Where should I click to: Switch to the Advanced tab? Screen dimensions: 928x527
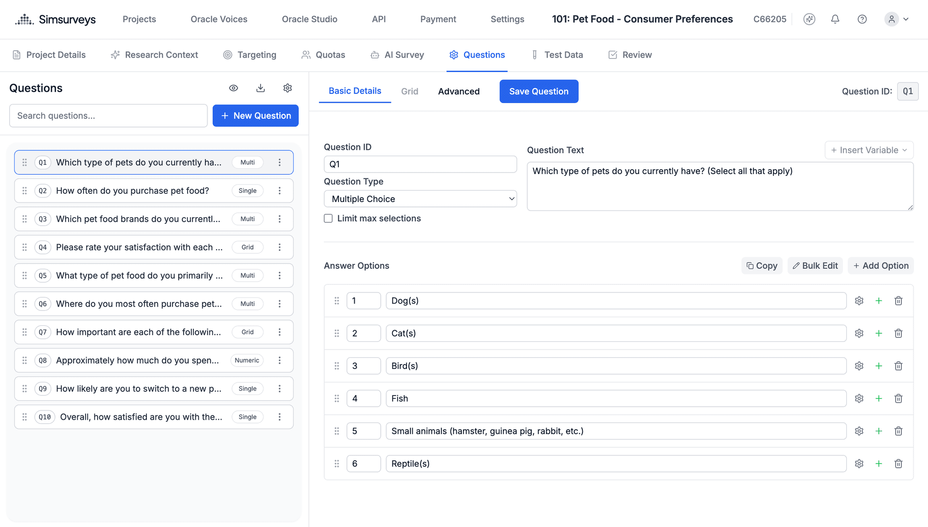[459, 91]
